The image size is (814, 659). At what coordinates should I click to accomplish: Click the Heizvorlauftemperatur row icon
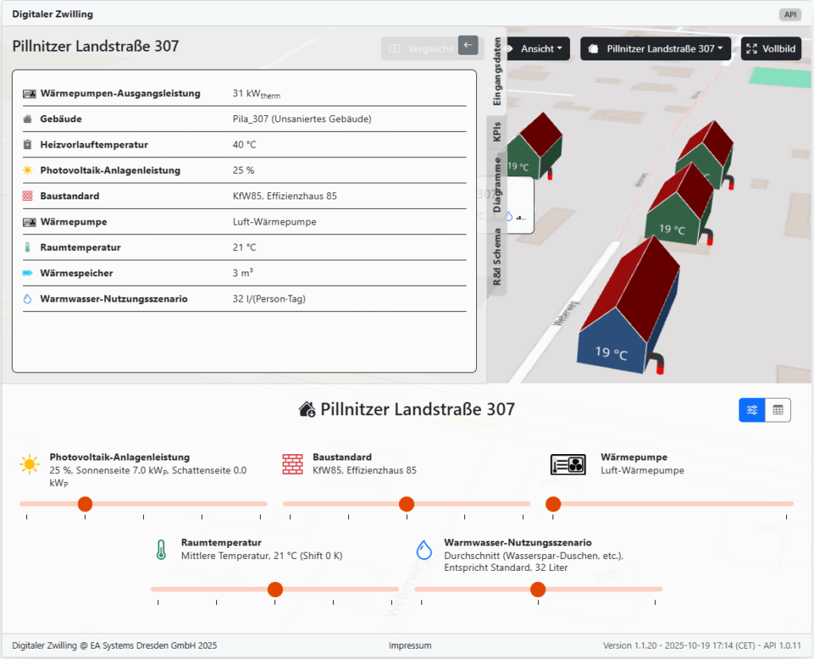click(28, 145)
